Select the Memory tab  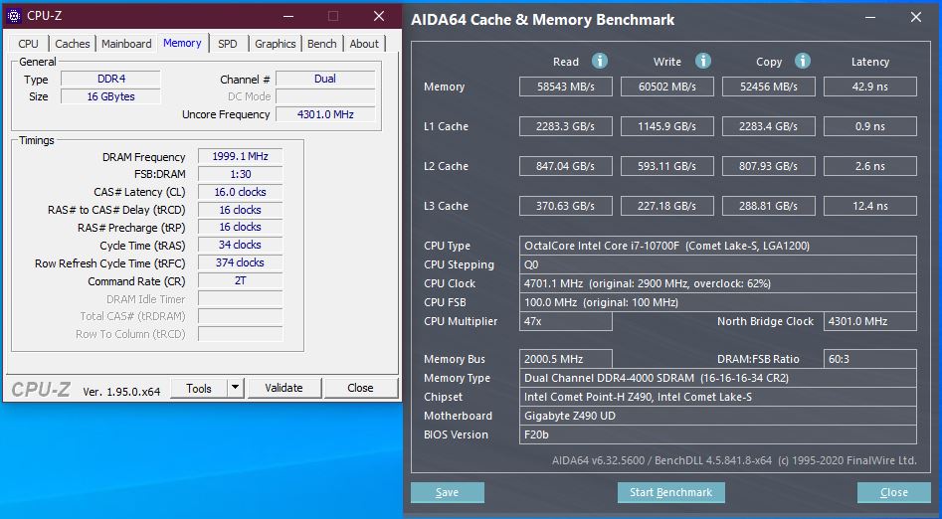pos(182,43)
